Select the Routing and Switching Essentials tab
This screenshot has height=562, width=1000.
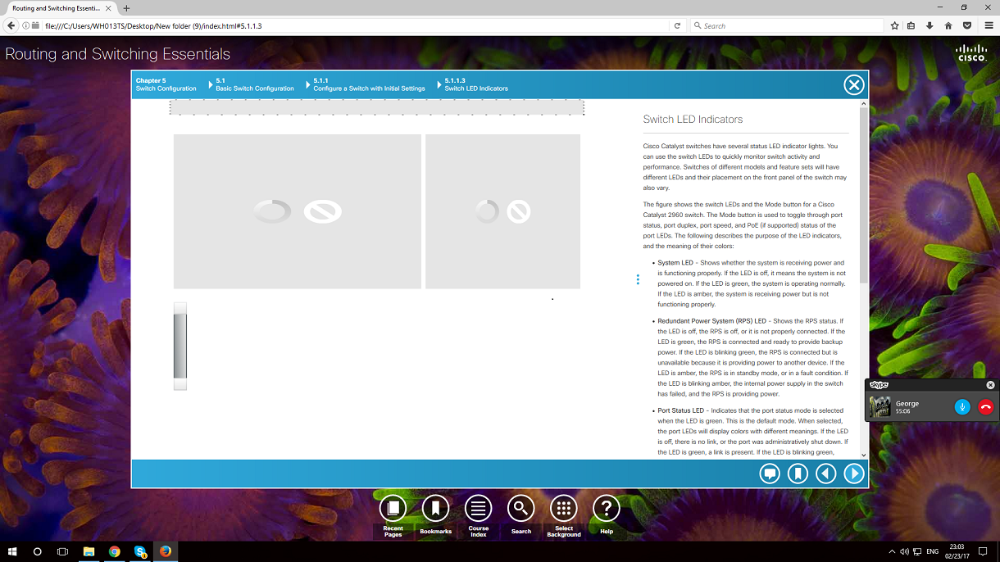[x=60, y=8]
